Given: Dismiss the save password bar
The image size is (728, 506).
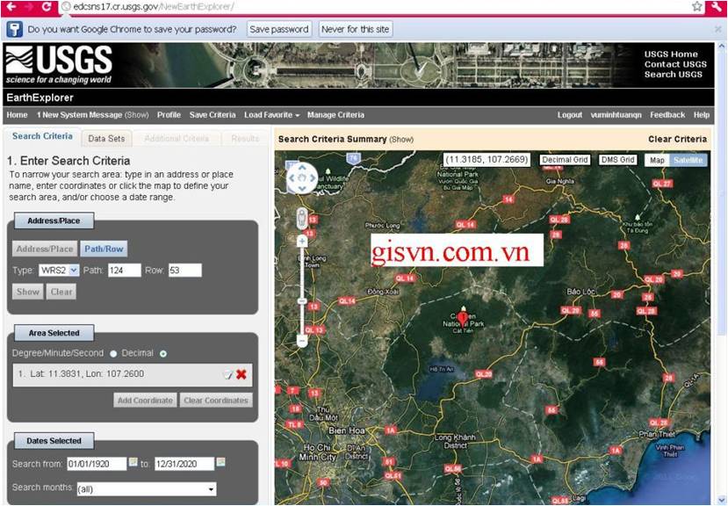Looking at the screenshot, I should (x=717, y=29).
